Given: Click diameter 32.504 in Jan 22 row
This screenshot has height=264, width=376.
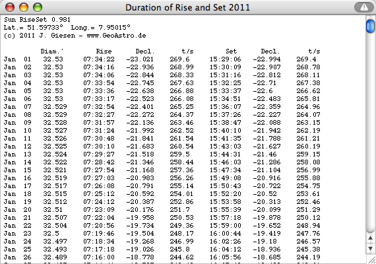Looking at the screenshot, I should (55, 226).
